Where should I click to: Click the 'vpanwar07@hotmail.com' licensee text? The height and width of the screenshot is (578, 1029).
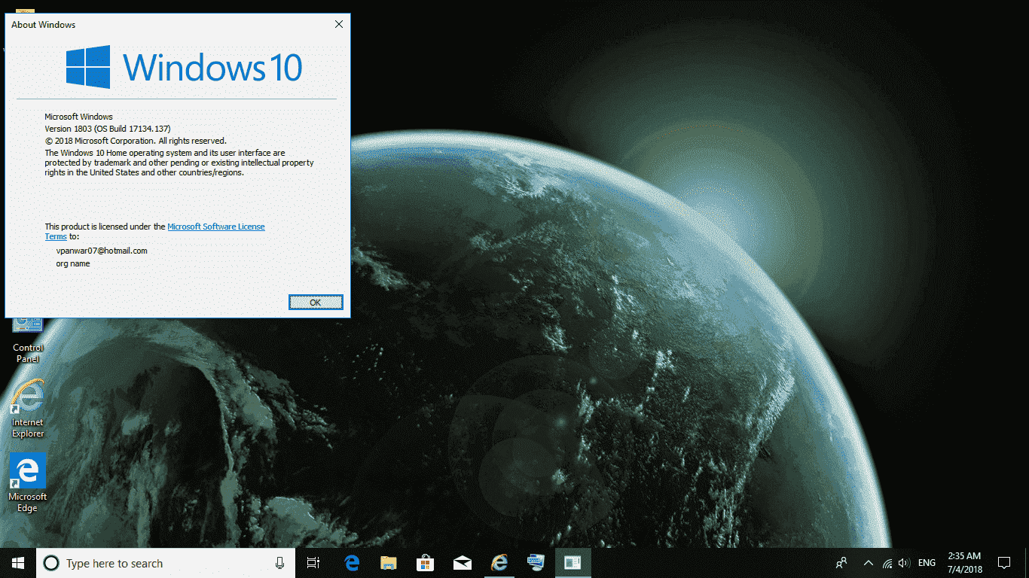[102, 251]
